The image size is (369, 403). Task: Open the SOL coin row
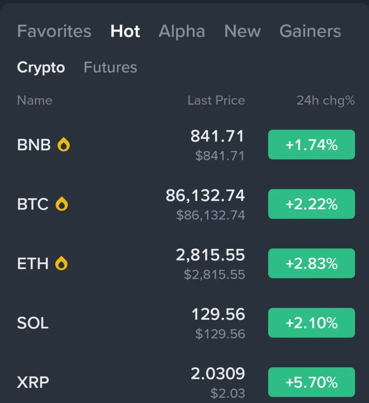coord(184,323)
